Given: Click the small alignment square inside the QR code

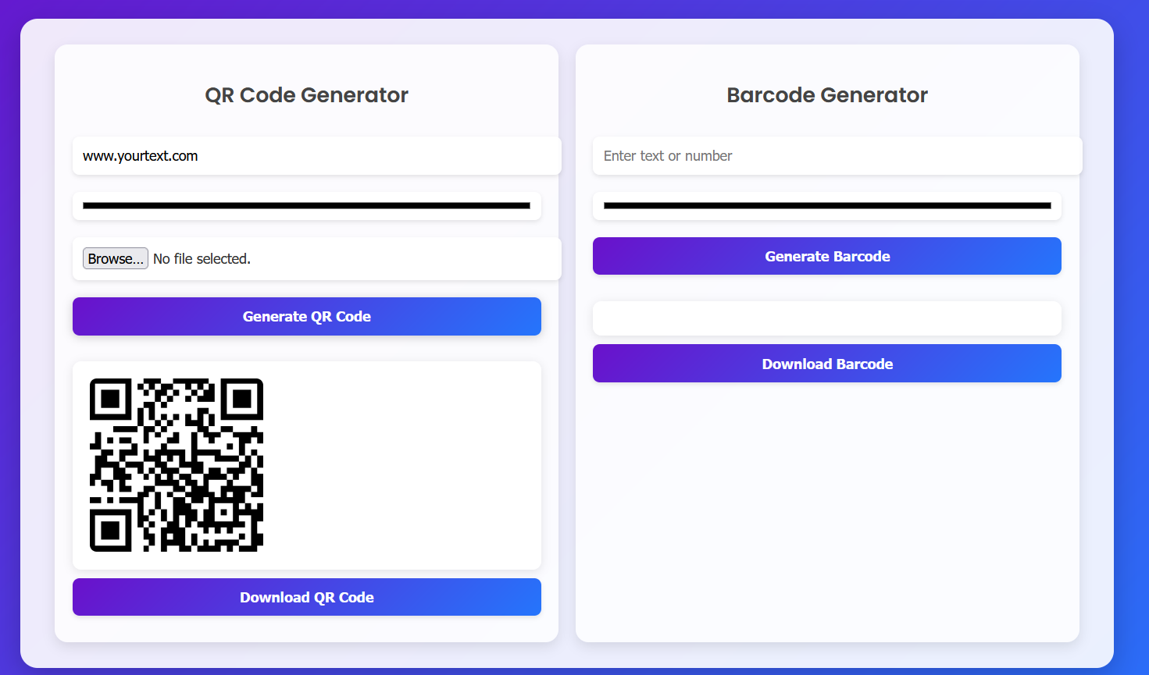Looking at the screenshot, I should click(x=224, y=513).
